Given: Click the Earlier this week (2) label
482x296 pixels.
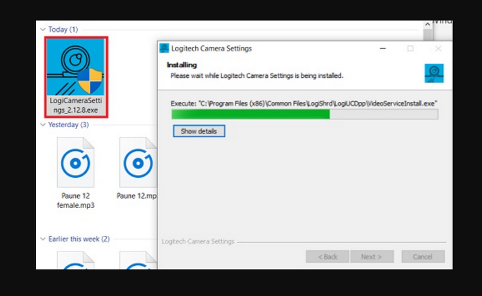Looking at the screenshot, I should 79,239.
